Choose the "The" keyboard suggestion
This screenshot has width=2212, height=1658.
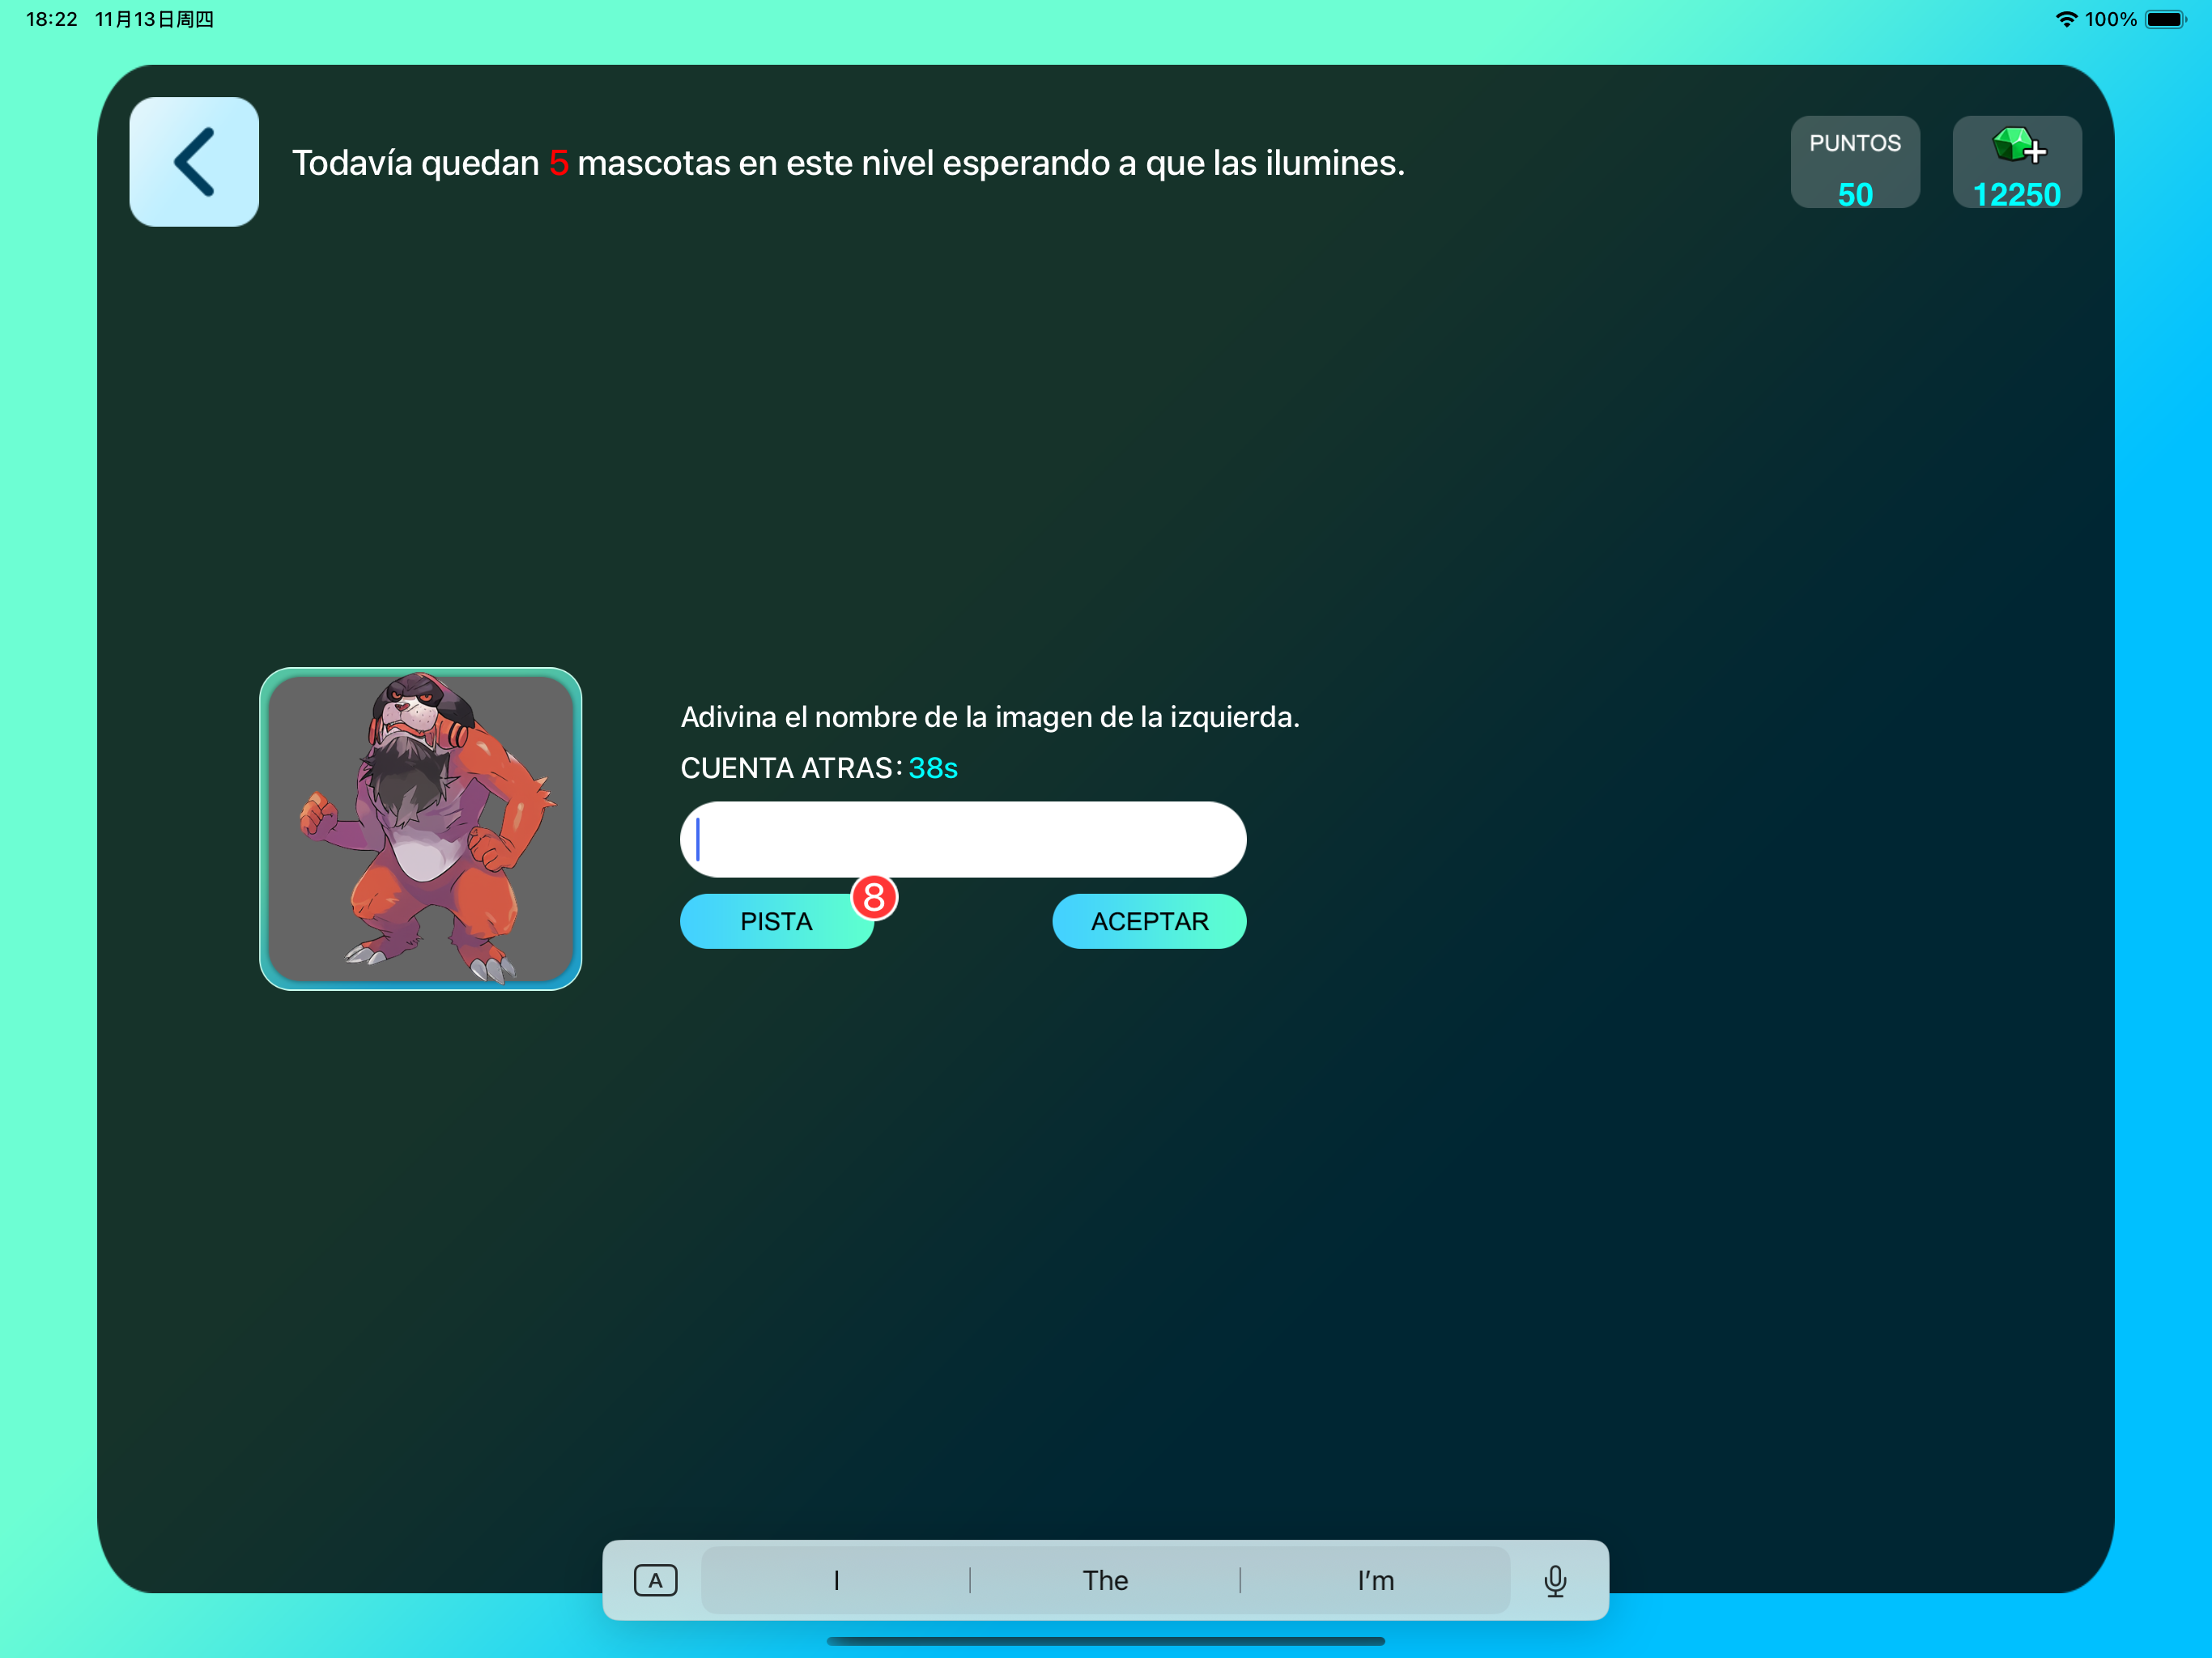pyautogui.click(x=1105, y=1581)
